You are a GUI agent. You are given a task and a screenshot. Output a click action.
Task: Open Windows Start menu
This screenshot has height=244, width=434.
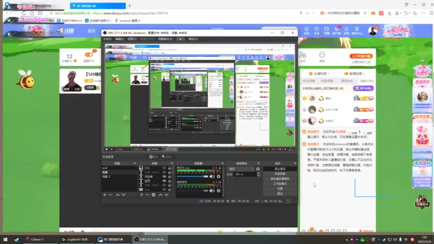pyautogui.click(x=5, y=240)
